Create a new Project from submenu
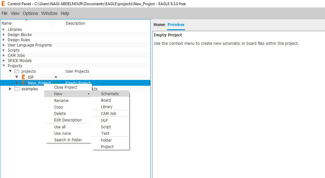This screenshot has height=178, width=325. click(x=110, y=147)
